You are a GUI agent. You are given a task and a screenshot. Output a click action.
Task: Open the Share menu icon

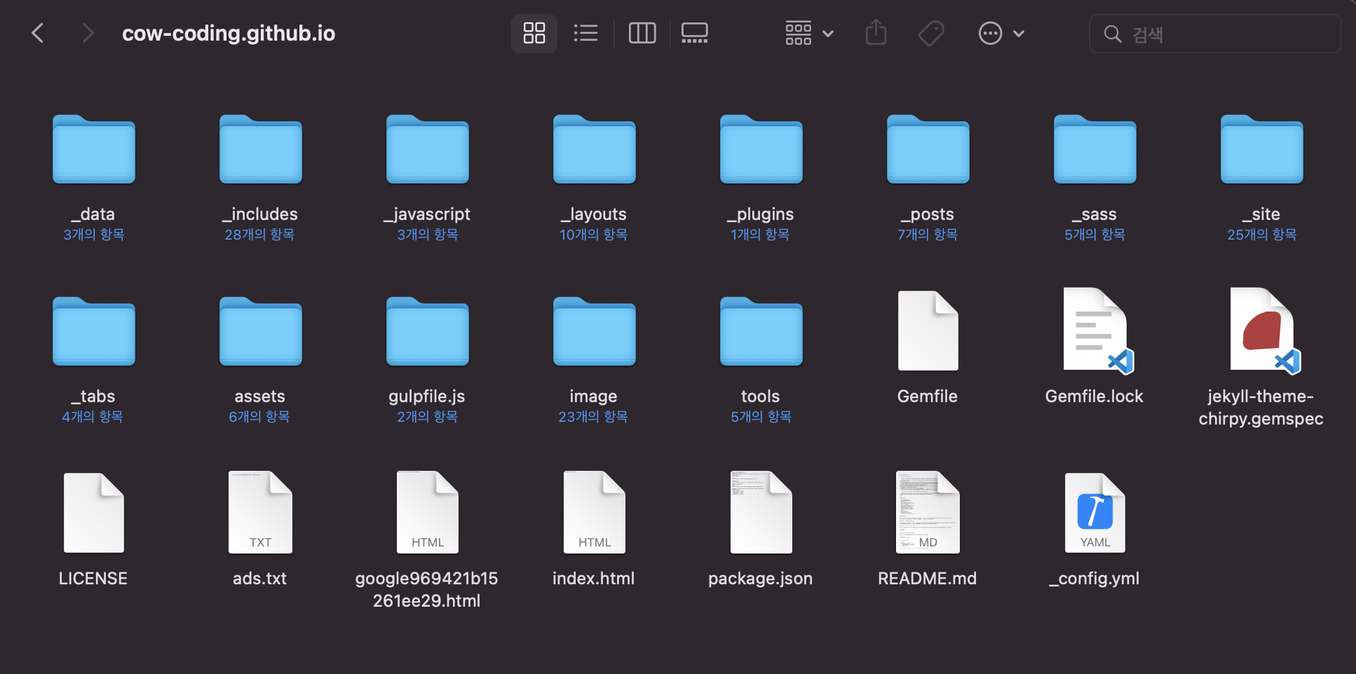point(876,33)
